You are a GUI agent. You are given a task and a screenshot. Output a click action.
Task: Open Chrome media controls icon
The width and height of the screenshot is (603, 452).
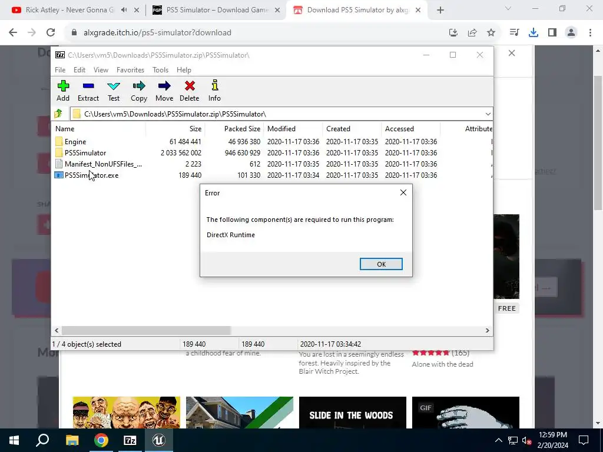(514, 33)
